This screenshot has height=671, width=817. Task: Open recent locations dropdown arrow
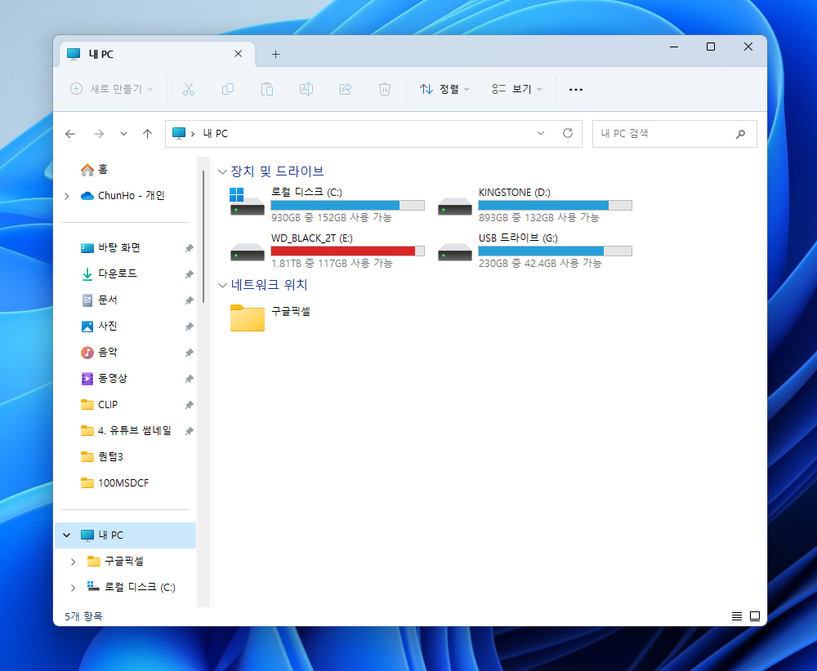(123, 134)
